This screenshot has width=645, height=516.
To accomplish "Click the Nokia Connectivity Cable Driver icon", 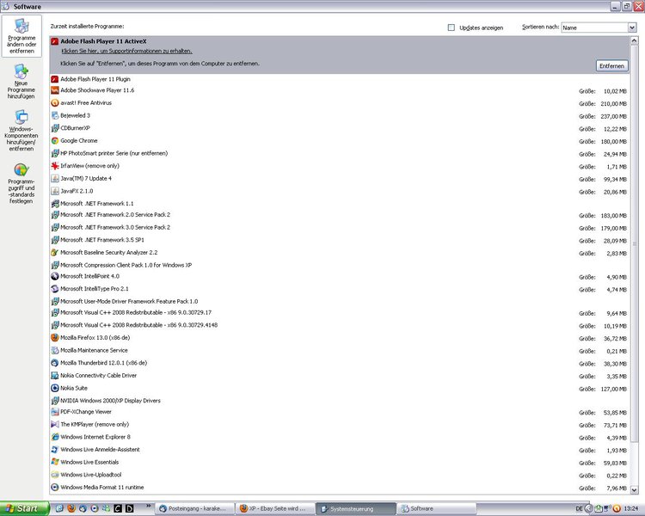I will tap(55, 375).
